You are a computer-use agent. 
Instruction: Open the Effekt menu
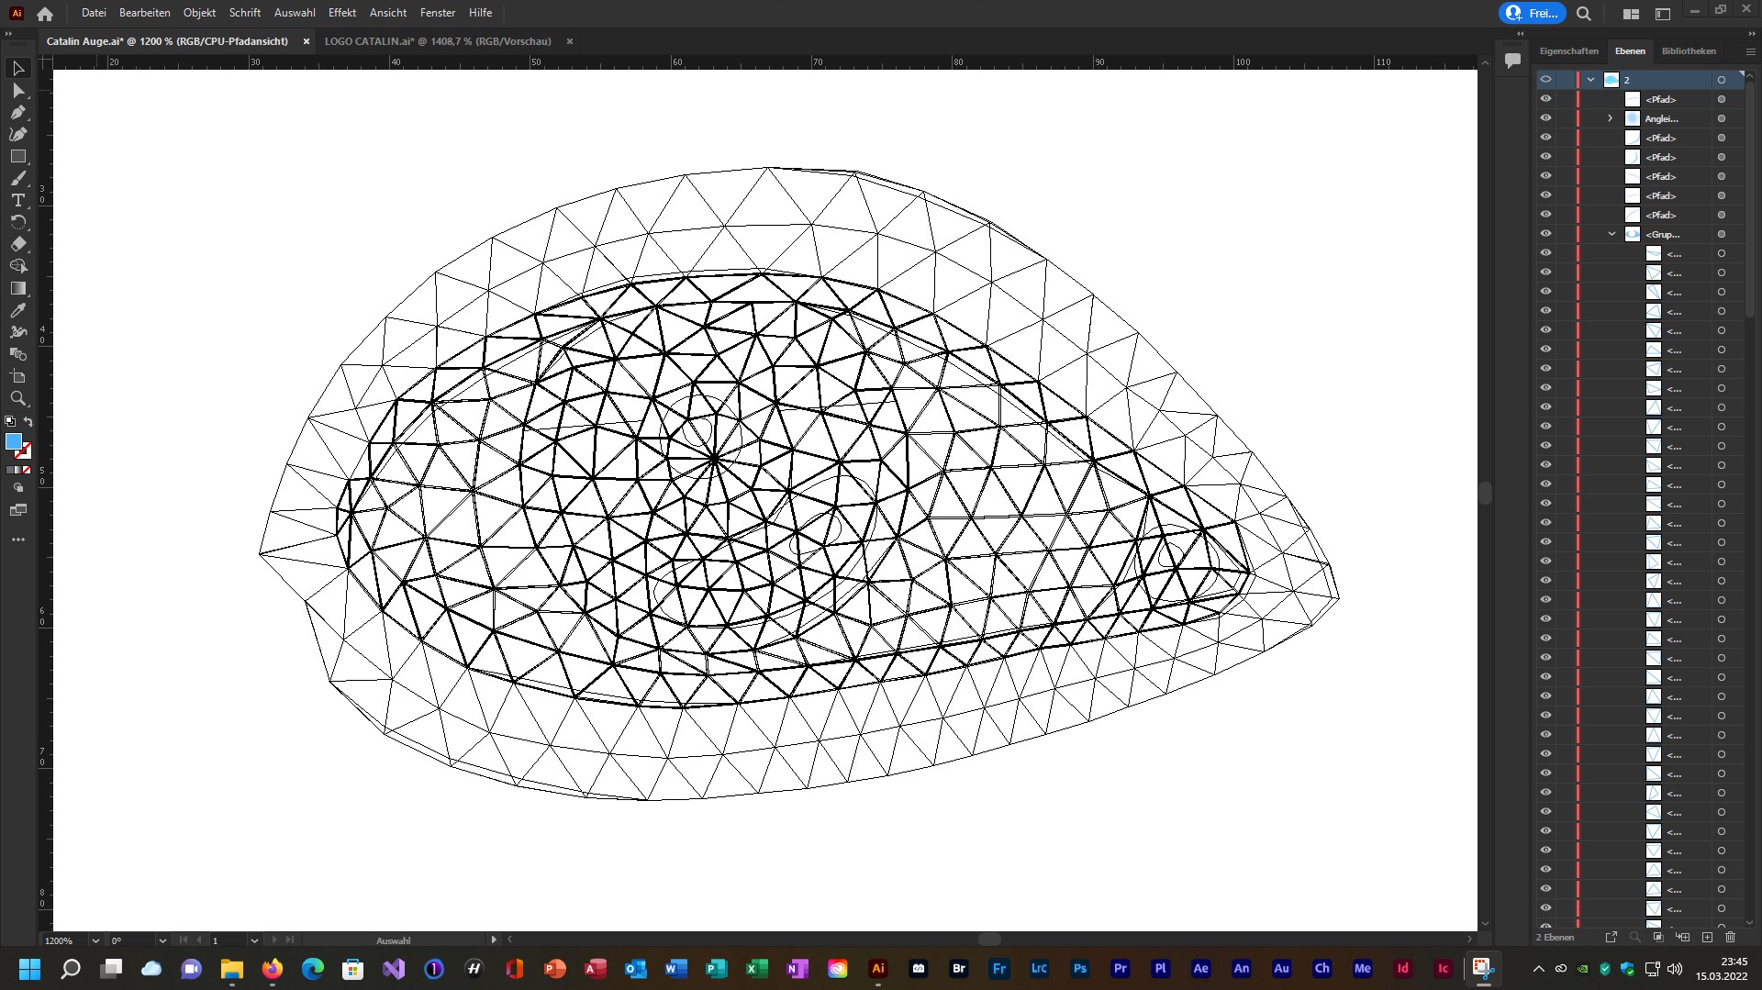pyautogui.click(x=341, y=13)
